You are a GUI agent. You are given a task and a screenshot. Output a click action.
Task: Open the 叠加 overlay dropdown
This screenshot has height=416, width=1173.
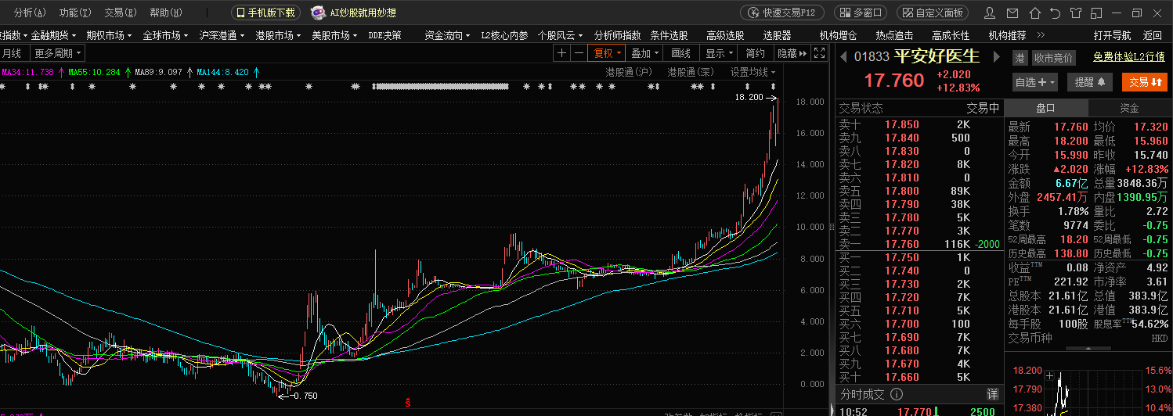click(x=644, y=53)
